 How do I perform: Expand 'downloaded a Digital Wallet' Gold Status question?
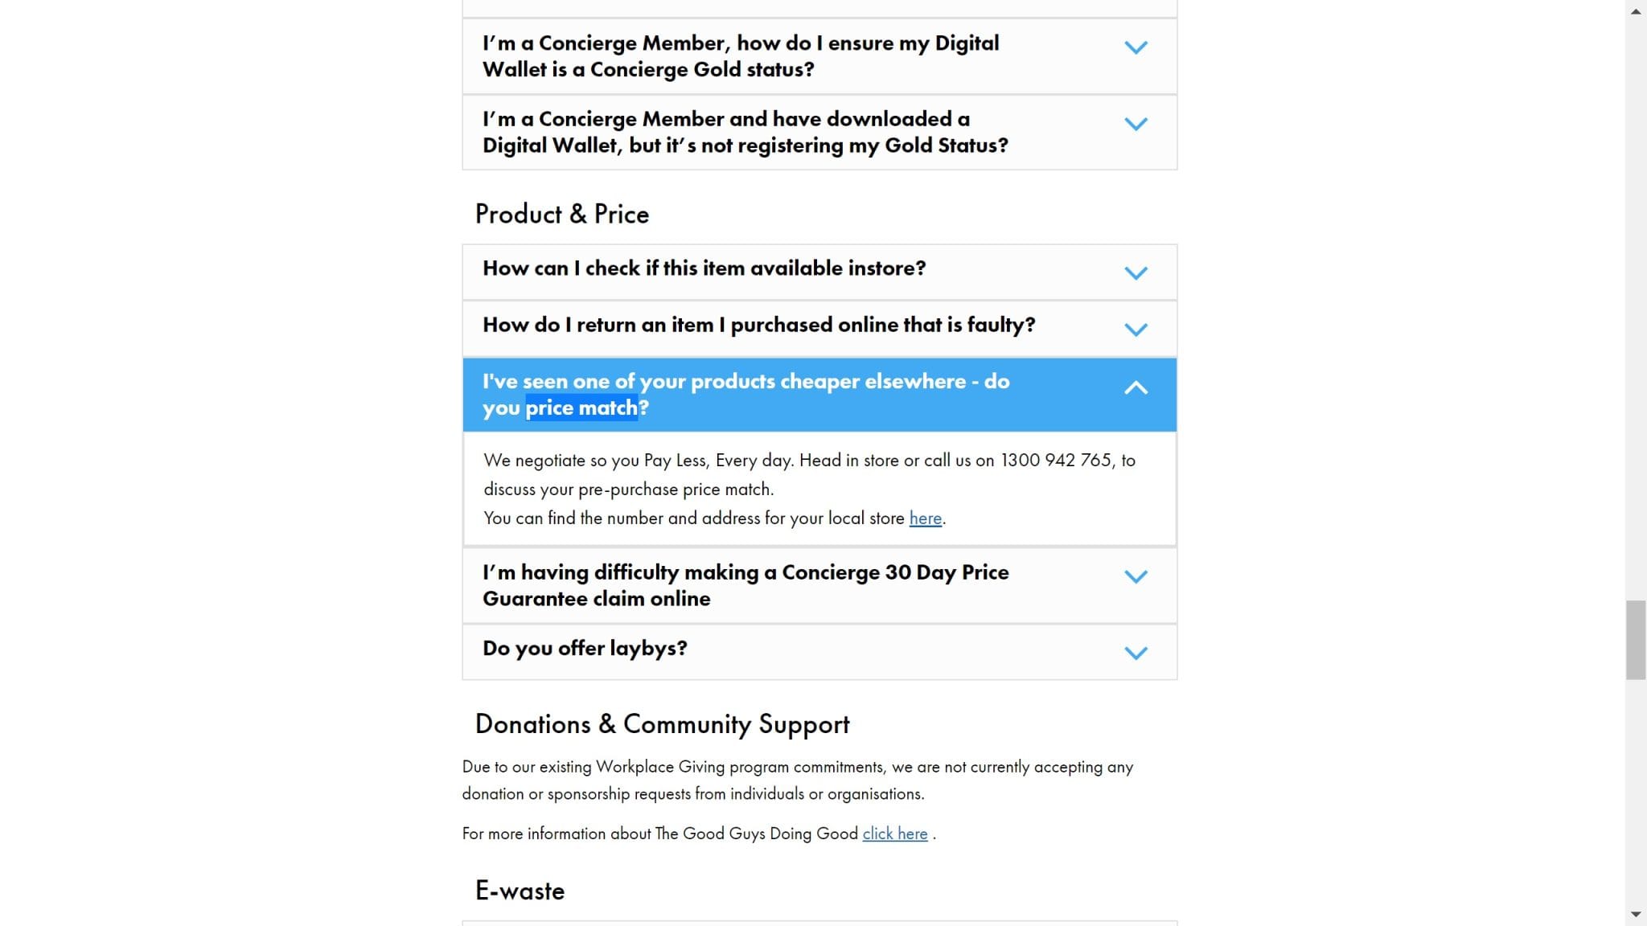819,132
